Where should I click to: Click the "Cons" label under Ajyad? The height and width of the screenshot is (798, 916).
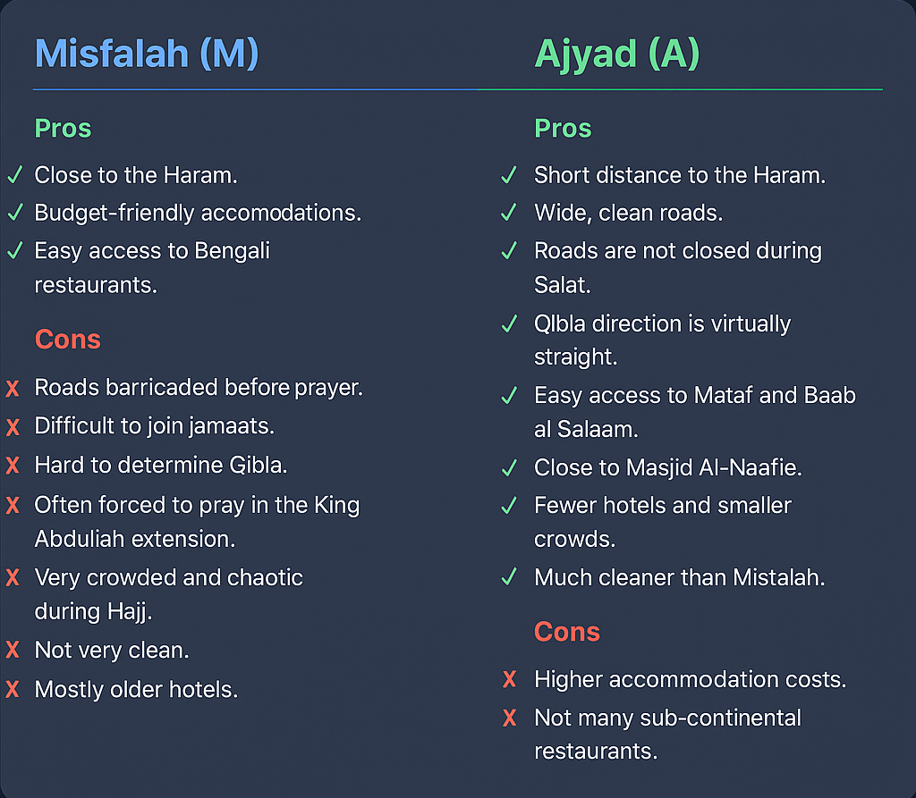[x=566, y=632]
